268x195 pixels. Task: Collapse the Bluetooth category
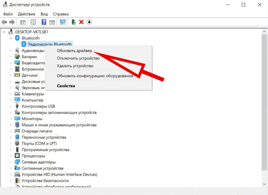pos(11,38)
